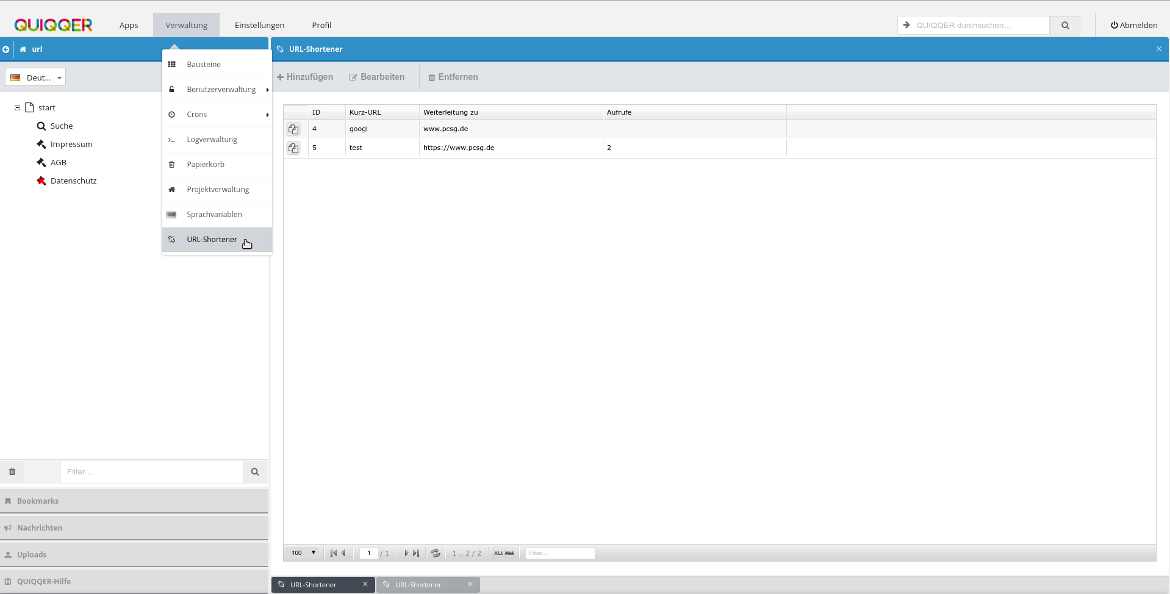This screenshot has height=594, width=1170.
Task: Go to the first page of the grid
Action: coord(333,553)
